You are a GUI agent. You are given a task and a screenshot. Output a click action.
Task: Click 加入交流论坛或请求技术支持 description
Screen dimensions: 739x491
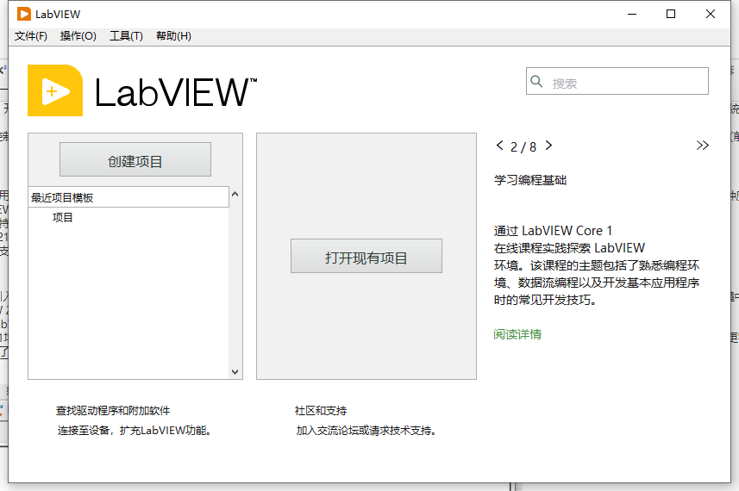pyautogui.click(x=366, y=431)
